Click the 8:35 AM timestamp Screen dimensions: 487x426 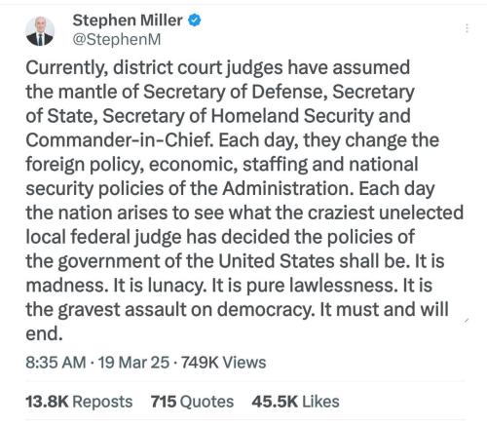56,363
